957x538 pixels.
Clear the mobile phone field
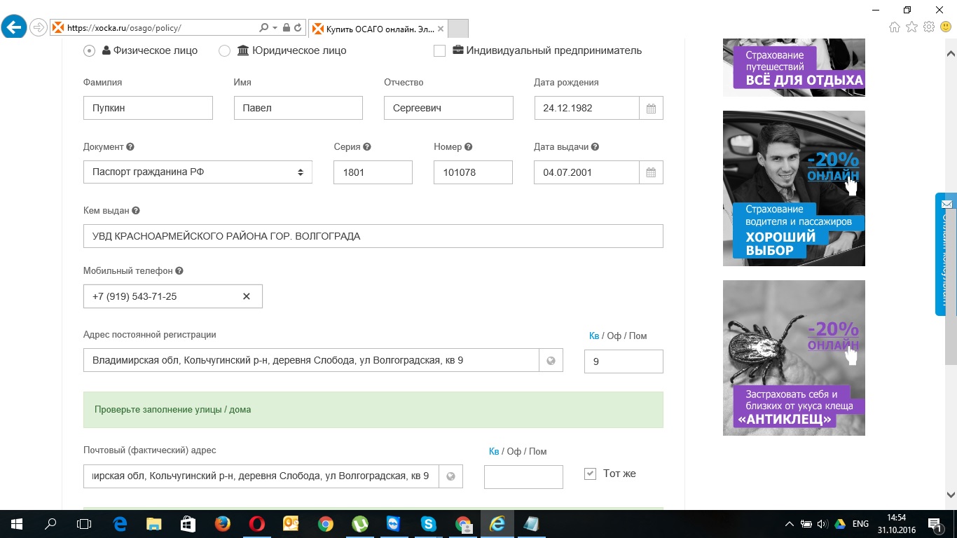pos(246,296)
